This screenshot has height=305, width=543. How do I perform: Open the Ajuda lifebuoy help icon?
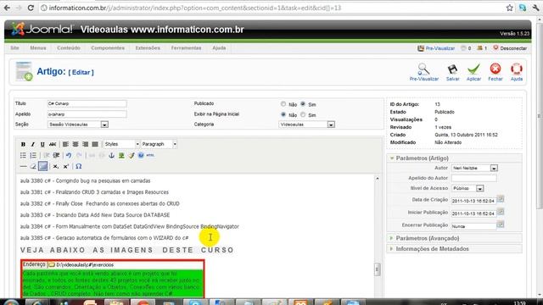pyautogui.click(x=517, y=69)
